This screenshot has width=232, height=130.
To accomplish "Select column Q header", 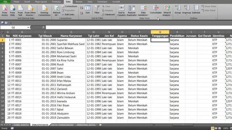I will 160,32.
